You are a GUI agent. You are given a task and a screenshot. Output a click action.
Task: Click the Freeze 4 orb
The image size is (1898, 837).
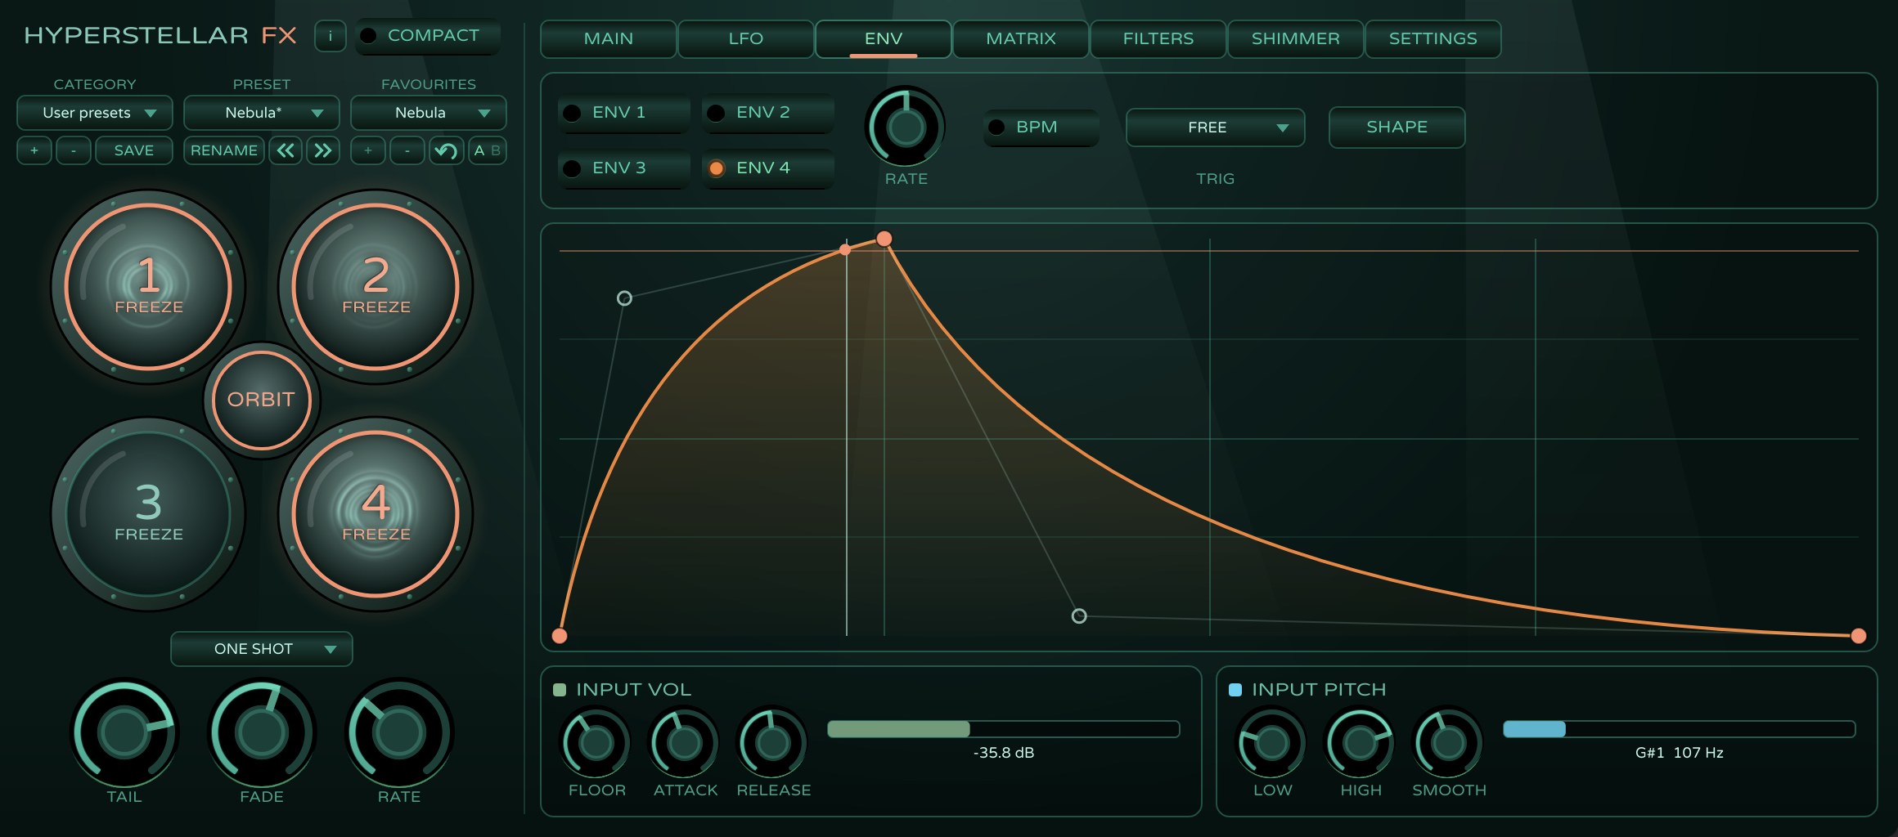click(x=376, y=514)
